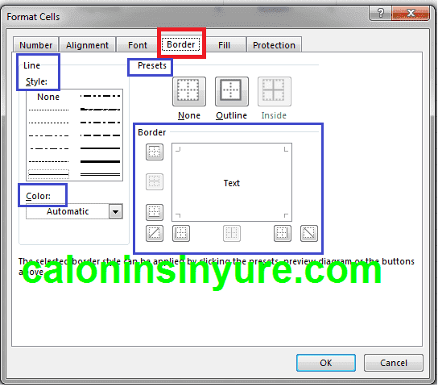Toggle the diagonal up border button
This screenshot has height=387, width=438.
pyautogui.click(x=155, y=233)
